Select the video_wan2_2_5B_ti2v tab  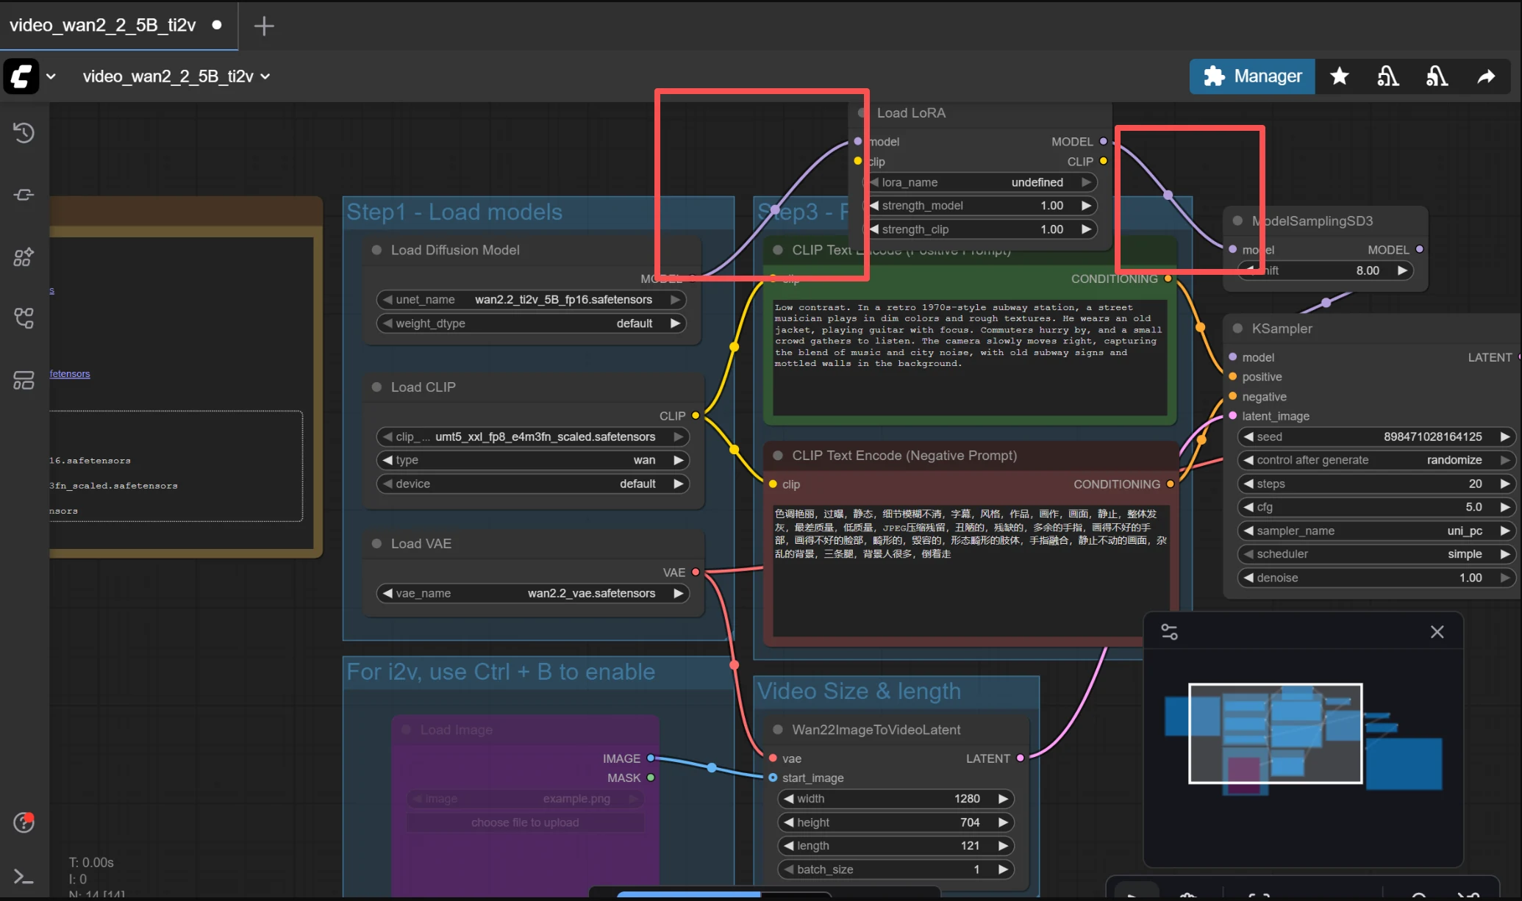(x=103, y=26)
